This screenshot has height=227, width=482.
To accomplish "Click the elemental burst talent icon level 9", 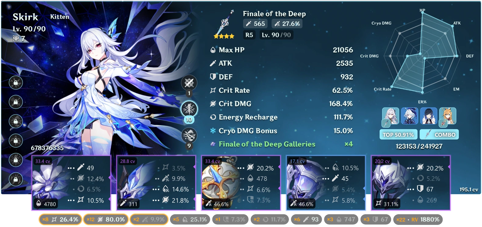I will coord(189,135).
